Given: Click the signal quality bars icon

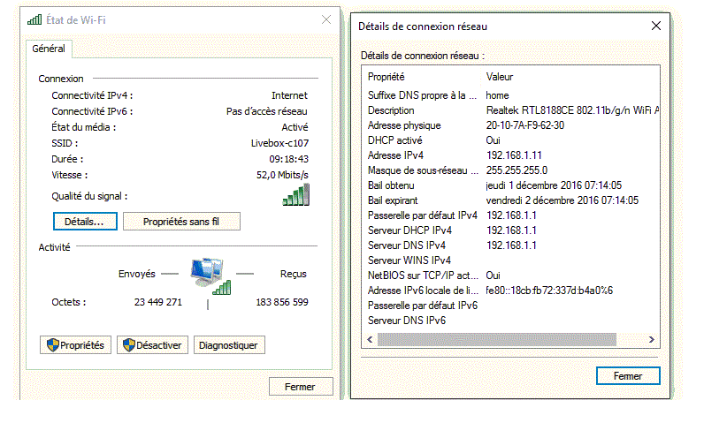Looking at the screenshot, I should click(x=296, y=195).
